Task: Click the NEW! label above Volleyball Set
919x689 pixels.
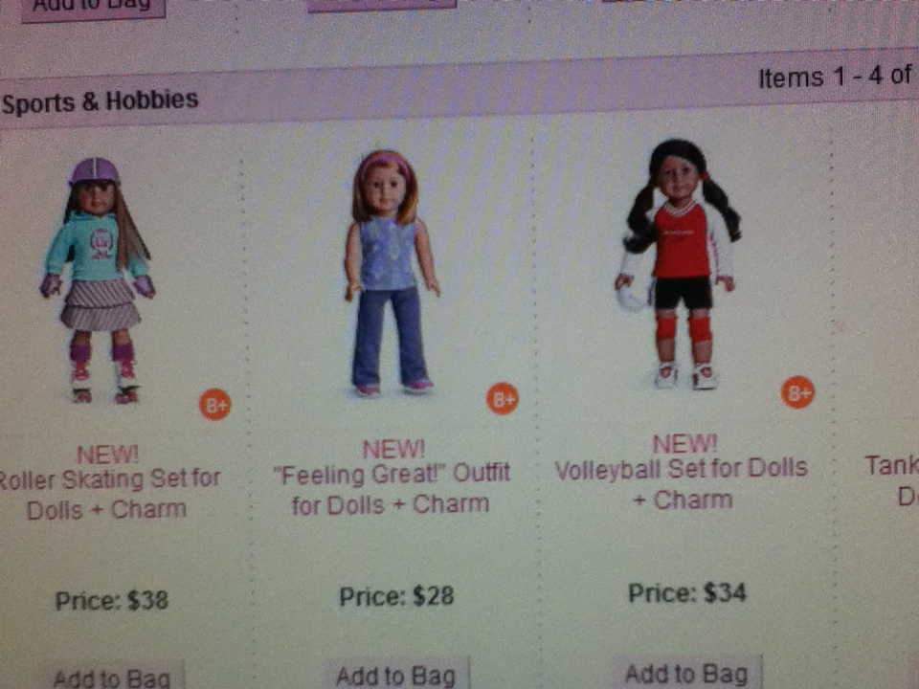Action: [x=684, y=443]
